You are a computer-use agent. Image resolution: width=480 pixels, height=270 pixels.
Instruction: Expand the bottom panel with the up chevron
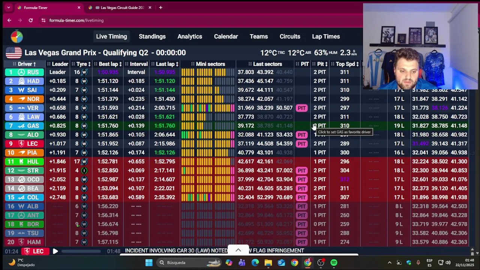tap(238, 250)
